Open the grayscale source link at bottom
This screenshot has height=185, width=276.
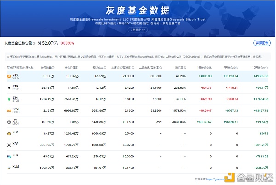click(218, 179)
